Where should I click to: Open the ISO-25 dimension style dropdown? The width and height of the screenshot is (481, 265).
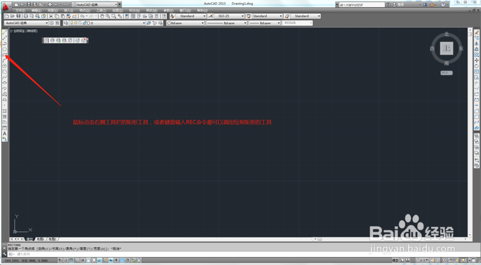230,16
